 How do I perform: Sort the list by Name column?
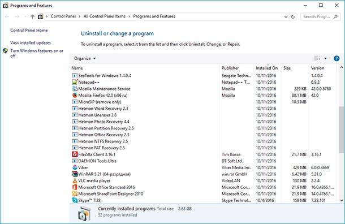coord(77,68)
